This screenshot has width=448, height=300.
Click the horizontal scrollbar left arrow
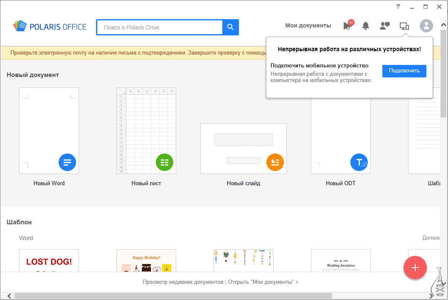tap(9, 296)
